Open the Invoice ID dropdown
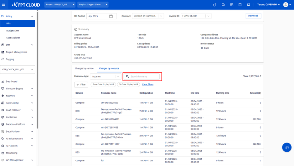This screenshot has height=166, width=294. pos(208,16)
